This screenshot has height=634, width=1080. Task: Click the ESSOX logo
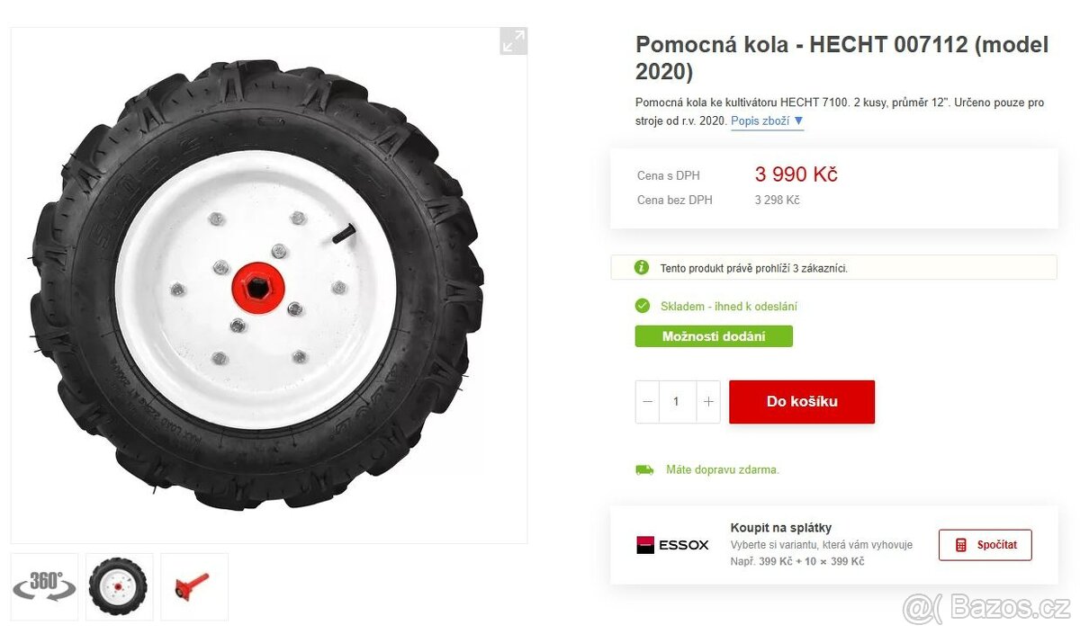(x=672, y=545)
